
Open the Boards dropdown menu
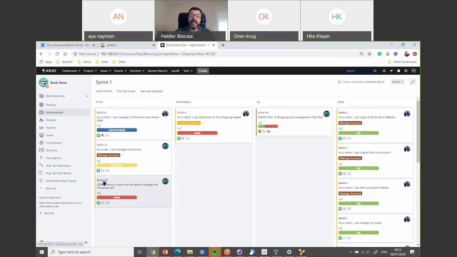click(x=120, y=71)
